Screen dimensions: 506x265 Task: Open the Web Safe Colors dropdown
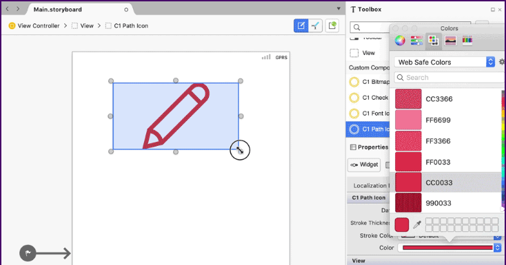pyautogui.click(x=445, y=62)
